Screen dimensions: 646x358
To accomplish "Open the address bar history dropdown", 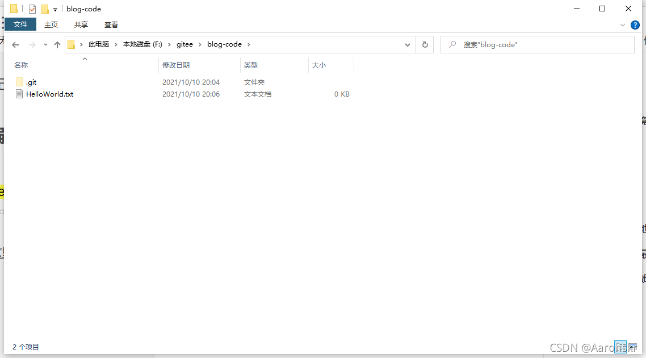I will click(408, 44).
